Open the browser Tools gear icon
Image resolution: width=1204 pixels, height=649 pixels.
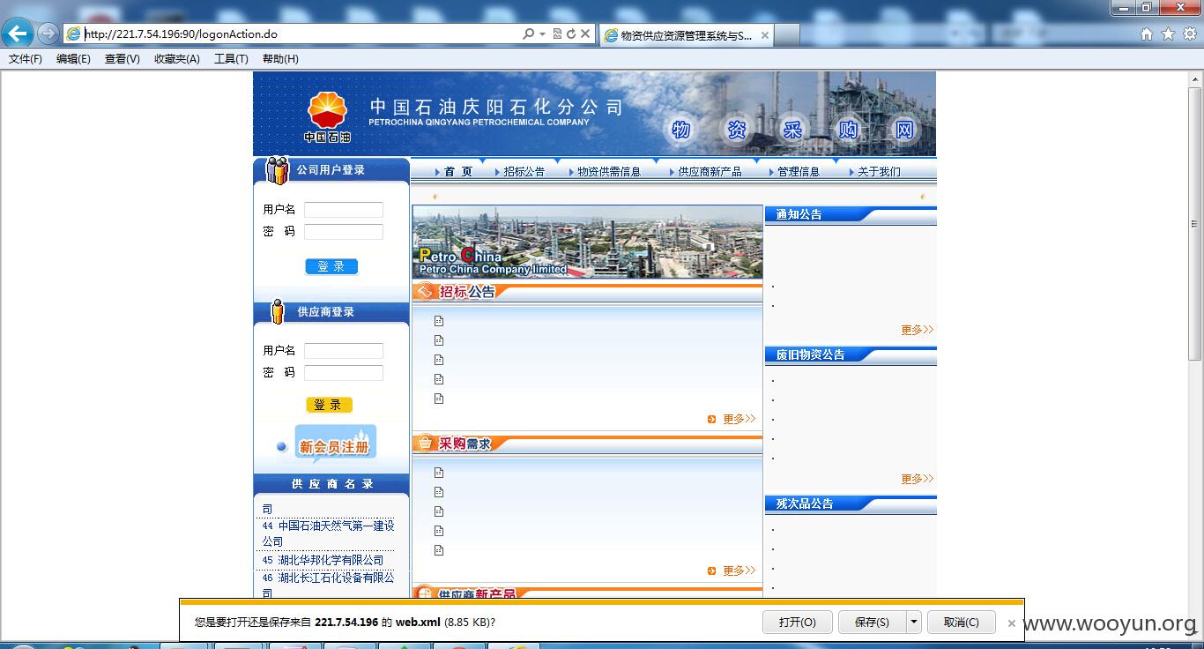pos(1189,34)
